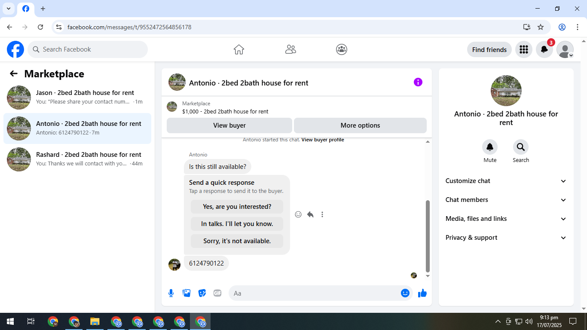
Task: Show hidden system tray icons chevron
Action: (498, 321)
